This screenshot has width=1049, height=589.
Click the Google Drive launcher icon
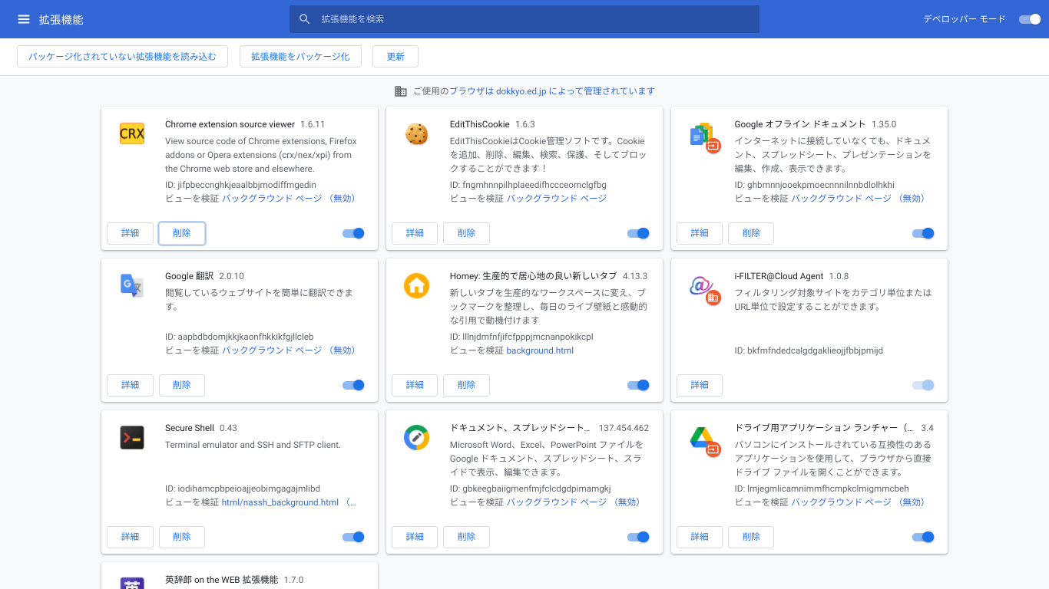point(702,439)
